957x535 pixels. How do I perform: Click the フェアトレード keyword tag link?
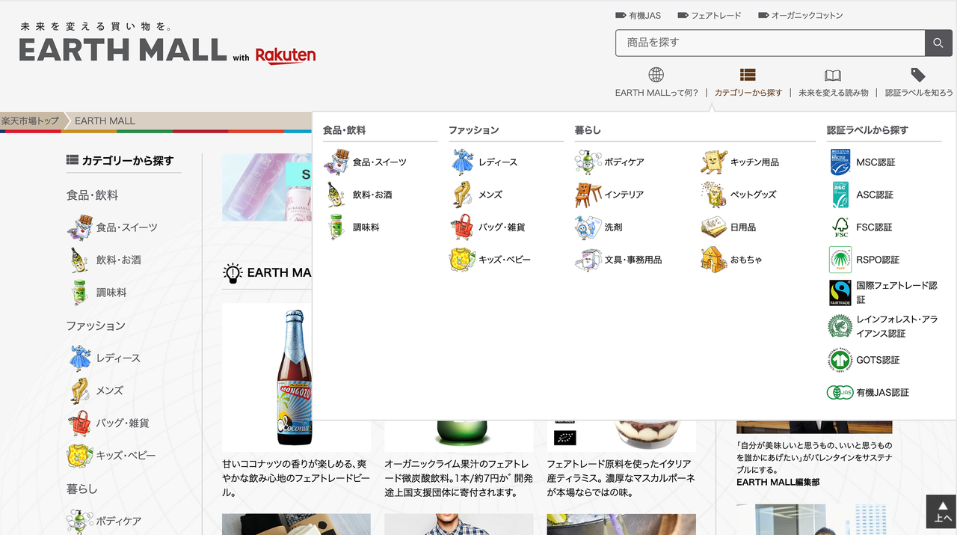(710, 15)
